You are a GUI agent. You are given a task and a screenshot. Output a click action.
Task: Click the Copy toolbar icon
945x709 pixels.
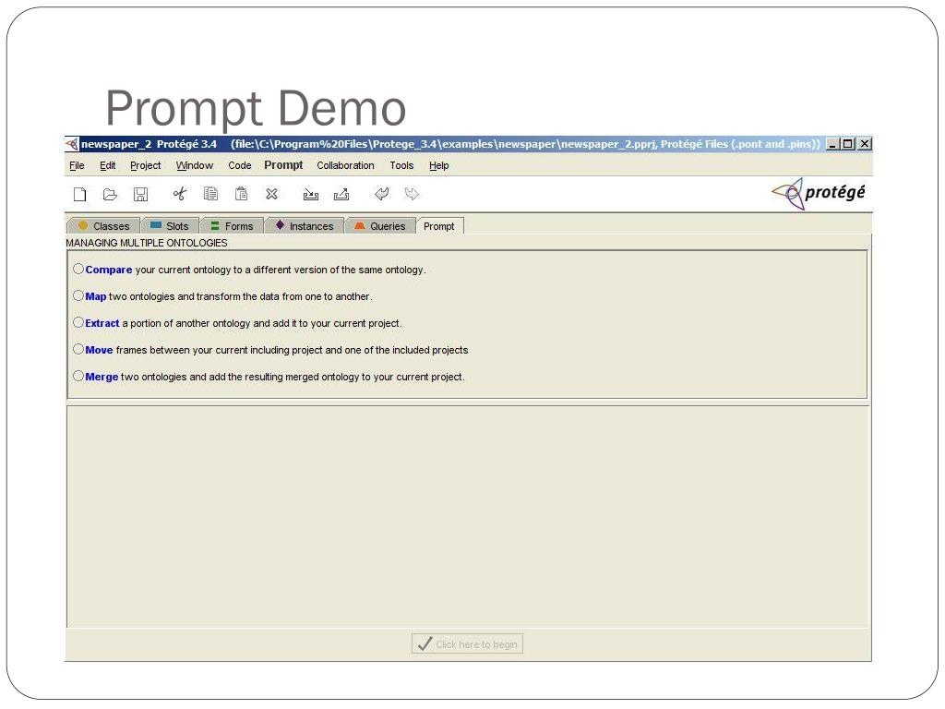tap(210, 194)
